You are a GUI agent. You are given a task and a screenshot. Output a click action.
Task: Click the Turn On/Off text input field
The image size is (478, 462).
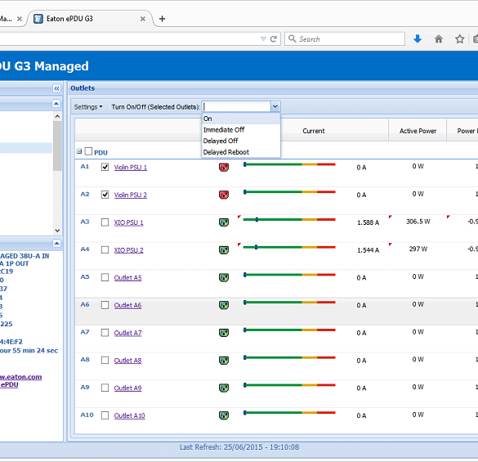236,106
